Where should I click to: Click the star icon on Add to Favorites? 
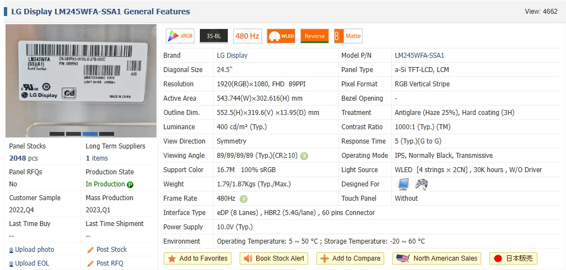tap(172, 258)
